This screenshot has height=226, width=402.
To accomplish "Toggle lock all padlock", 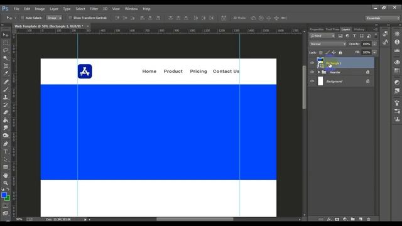I will 340,53.
